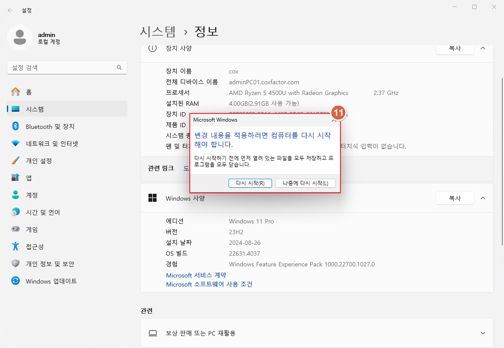Open the 게임 gaming settings

67,229
